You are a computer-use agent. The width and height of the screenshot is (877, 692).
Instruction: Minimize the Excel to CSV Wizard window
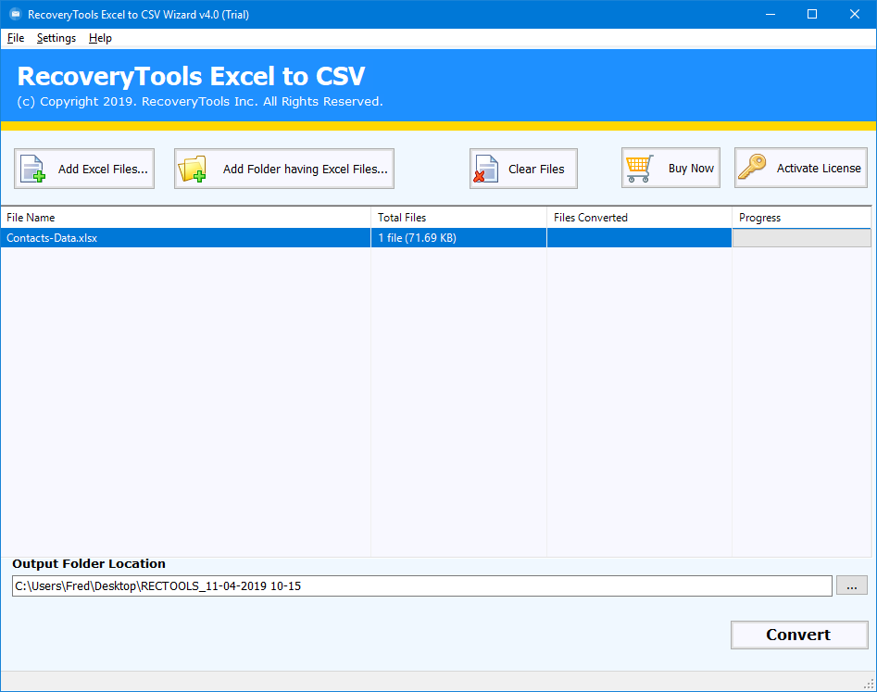click(x=771, y=14)
